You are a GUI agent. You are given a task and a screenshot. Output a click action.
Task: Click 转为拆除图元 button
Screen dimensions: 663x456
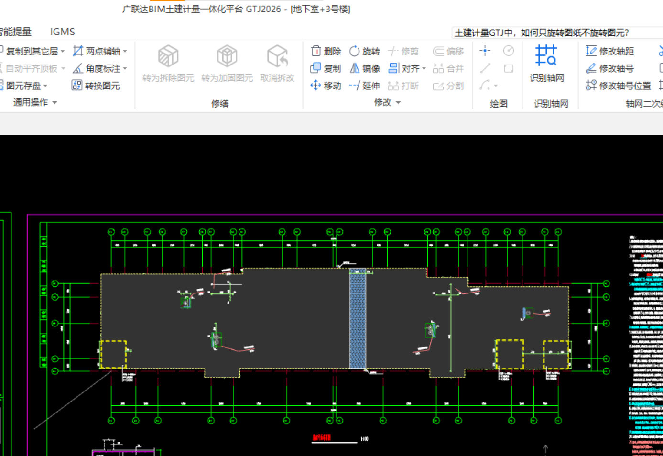[168, 63]
